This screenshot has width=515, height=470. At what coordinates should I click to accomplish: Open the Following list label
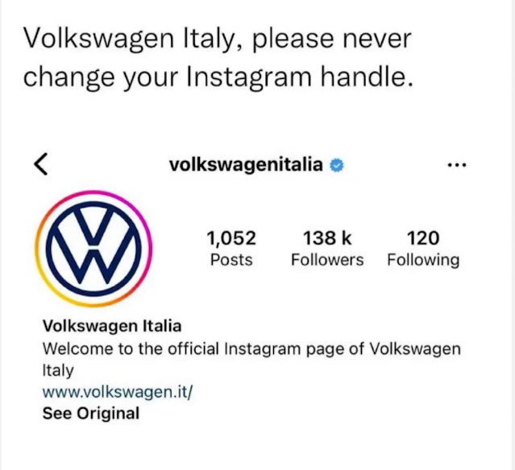(423, 261)
